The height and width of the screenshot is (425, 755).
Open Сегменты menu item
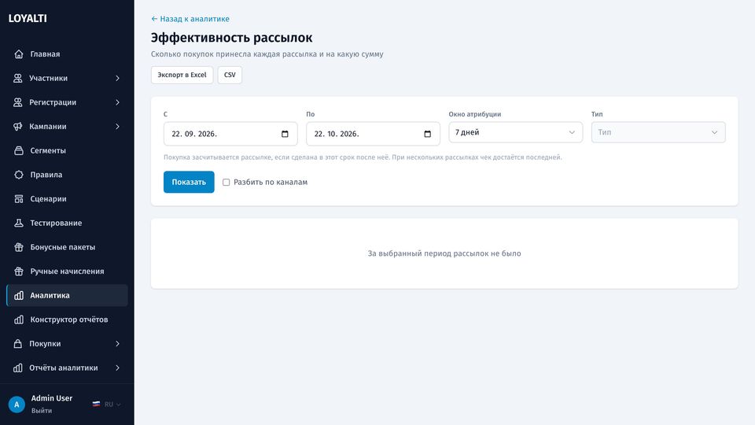point(67,150)
